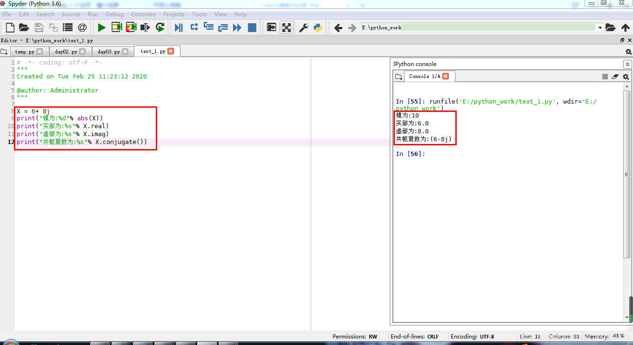
Task: Toggle fullscreen mode icon
Action: point(287,28)
